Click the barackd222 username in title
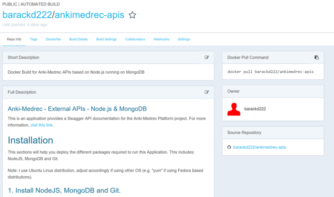Viewport: 334px width, 197px height. tap(27, 15)
